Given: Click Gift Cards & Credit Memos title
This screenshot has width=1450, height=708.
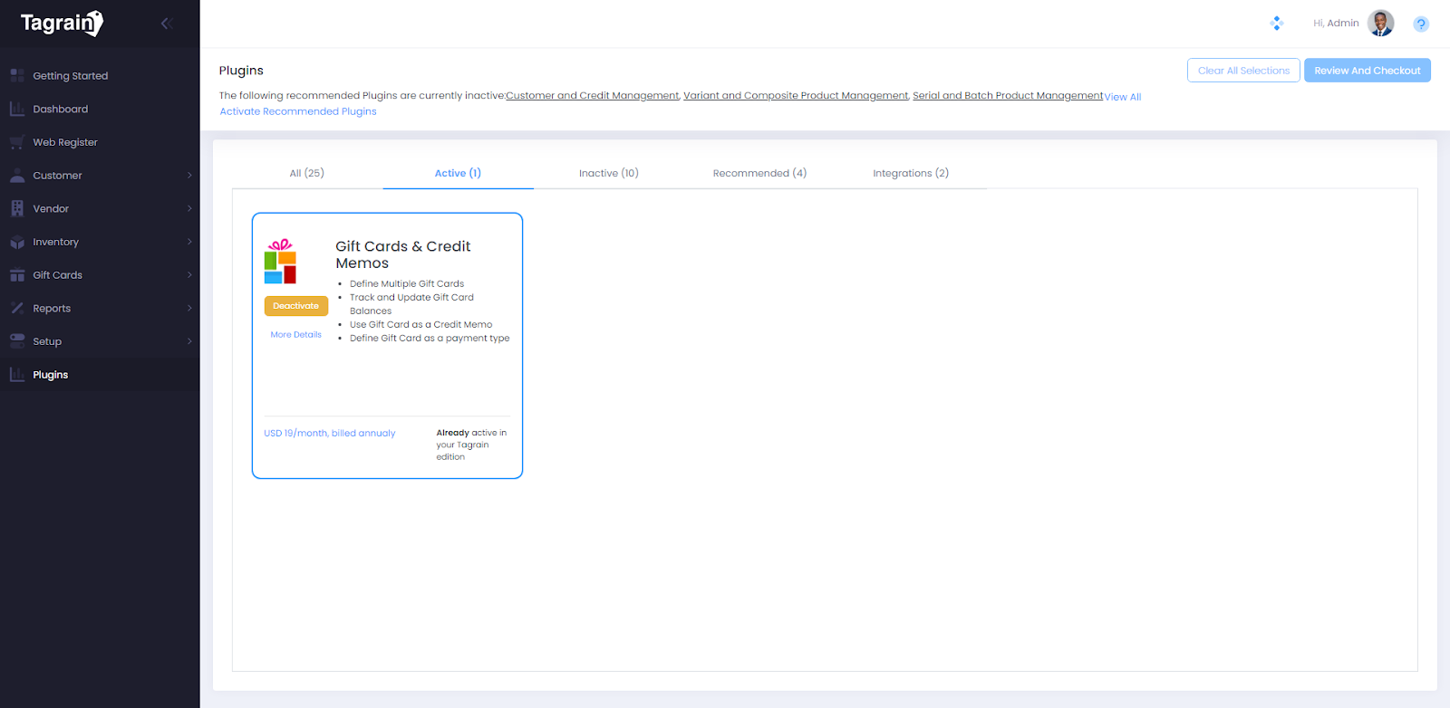Looking at the screenshot, I should [x=403, y=254].
